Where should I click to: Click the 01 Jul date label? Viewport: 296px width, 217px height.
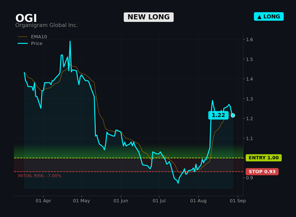tap(159, 201)
